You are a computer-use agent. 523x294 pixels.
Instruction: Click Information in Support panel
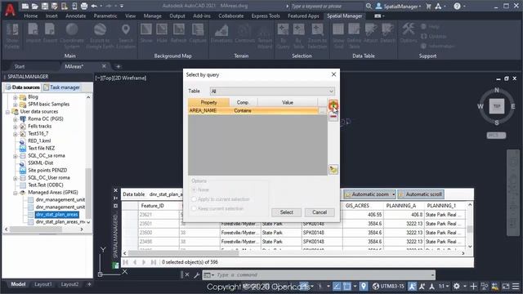click(438, 46)
